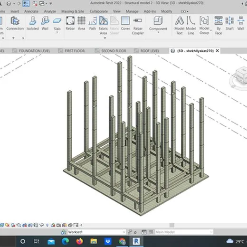Viewport: 247px width, 247px height.
Task: Open the Insert ribbon tab
Action: click(x=15, y=11)
